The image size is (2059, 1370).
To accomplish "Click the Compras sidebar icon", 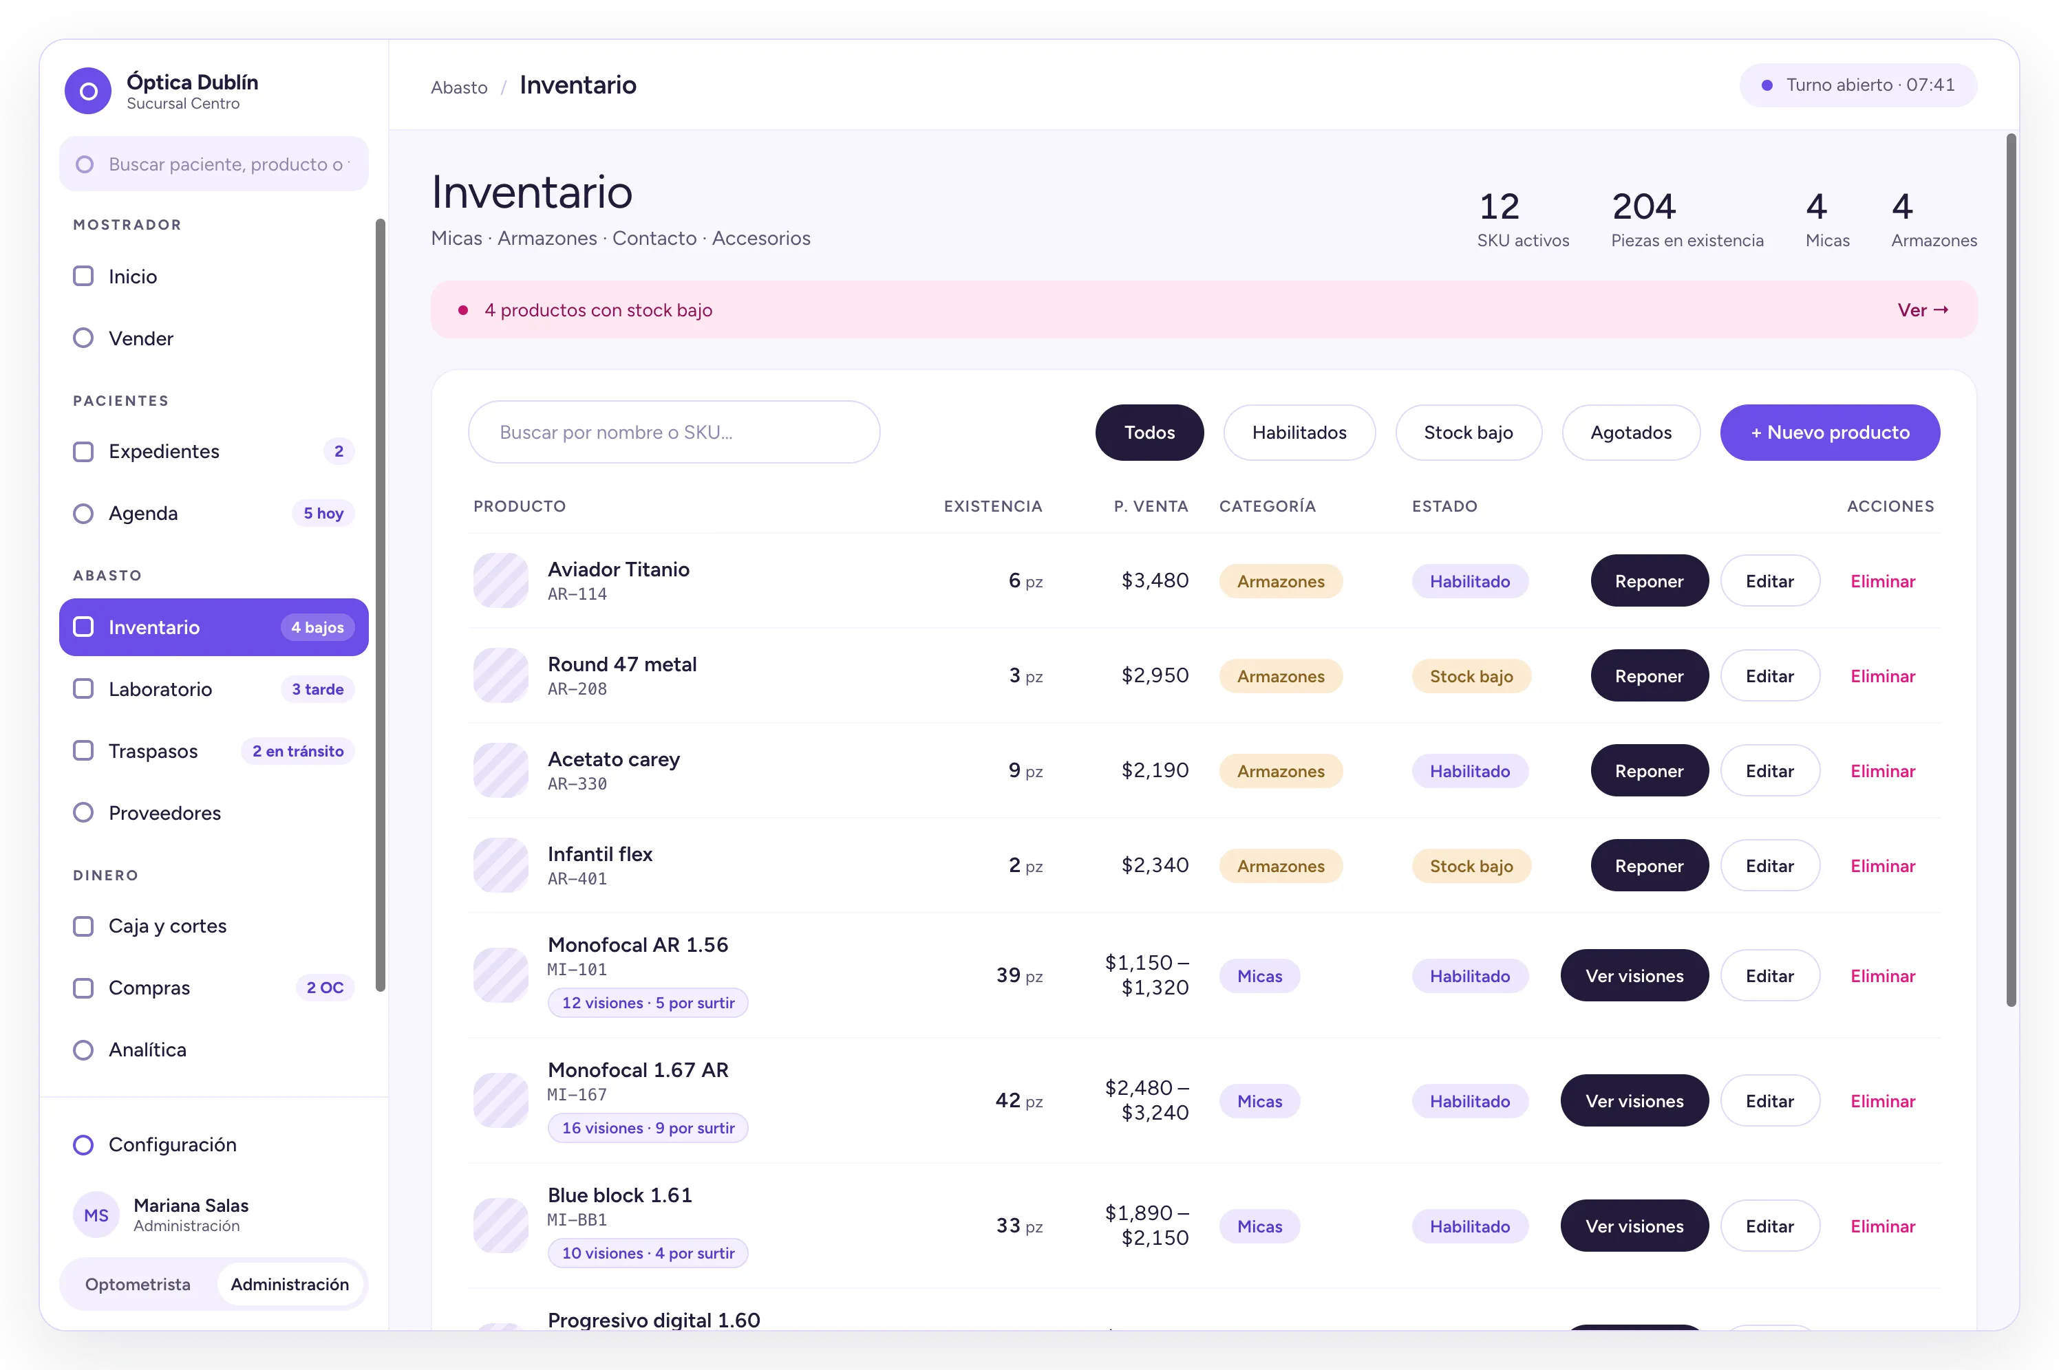I will pyautogui.click(x=83, y=988).
